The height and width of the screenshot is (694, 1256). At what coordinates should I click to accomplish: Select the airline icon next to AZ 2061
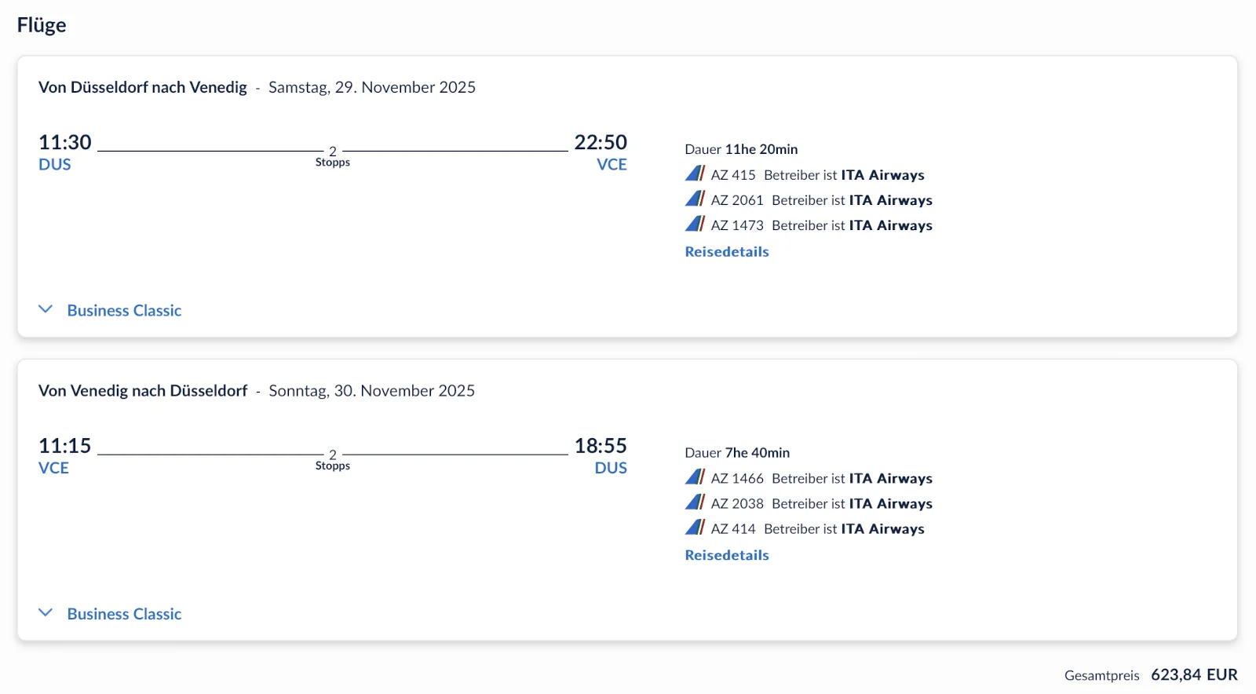pyautogui.click(x=694, y=199)
